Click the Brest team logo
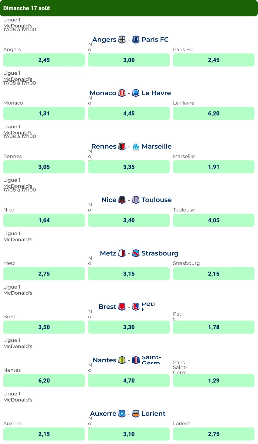 coord(122,307)
